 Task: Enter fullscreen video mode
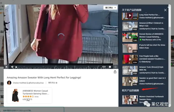pyautogui.click(x=115, y=67)
